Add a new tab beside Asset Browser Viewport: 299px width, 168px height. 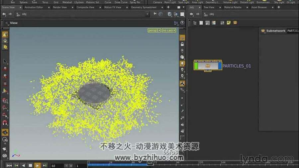click(279, 7)
